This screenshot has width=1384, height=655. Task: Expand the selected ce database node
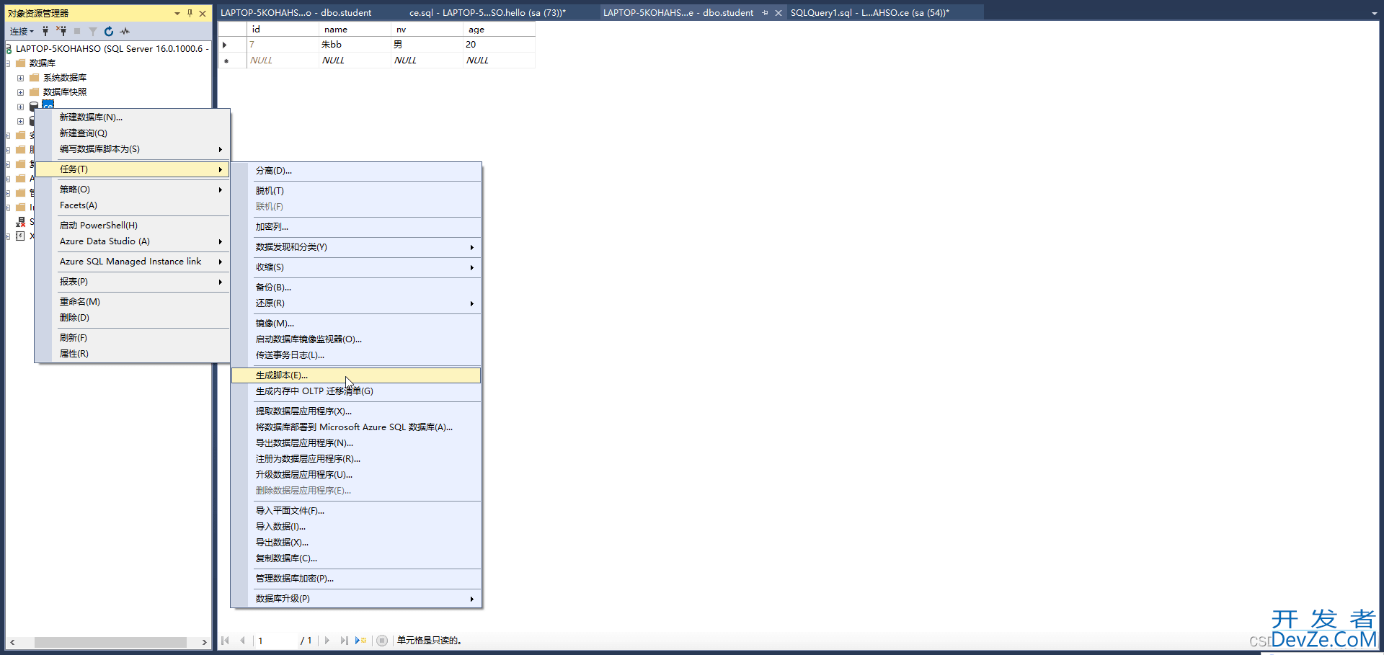point(20,107)
